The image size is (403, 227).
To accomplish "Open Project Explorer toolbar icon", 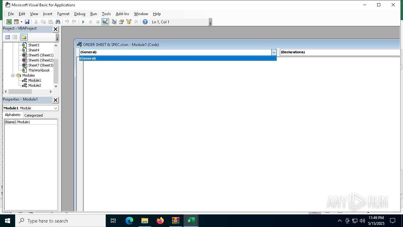I will coord(114,22).
